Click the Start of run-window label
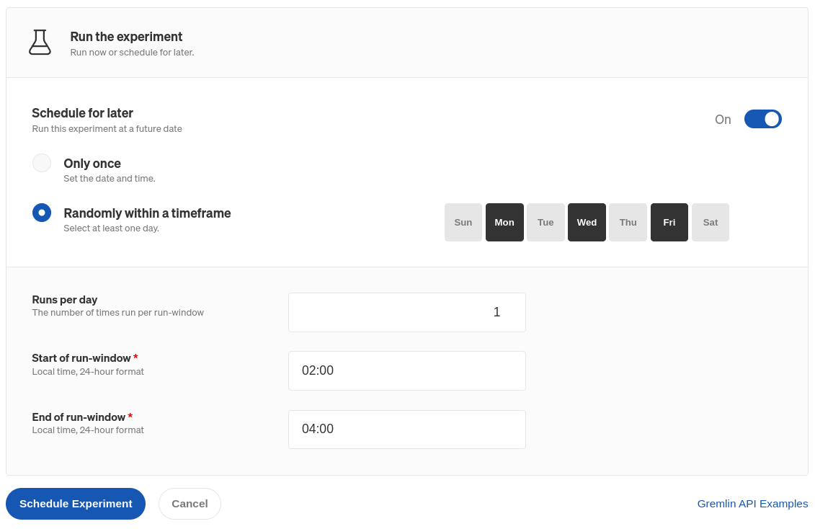Screen dimensions: 815x529 point(81,358)
